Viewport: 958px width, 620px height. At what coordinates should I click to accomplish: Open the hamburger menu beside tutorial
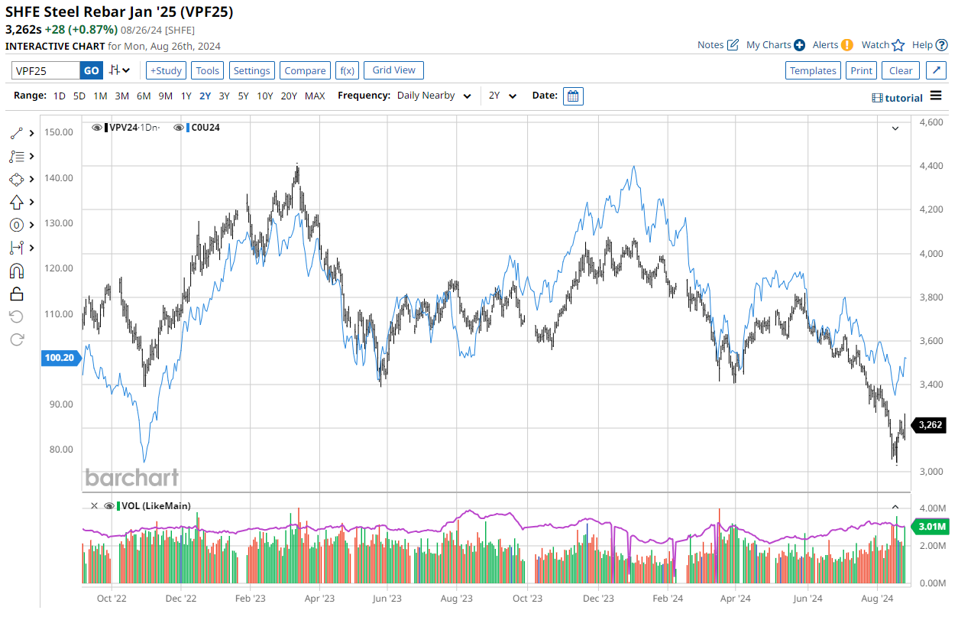pos(937,97)
